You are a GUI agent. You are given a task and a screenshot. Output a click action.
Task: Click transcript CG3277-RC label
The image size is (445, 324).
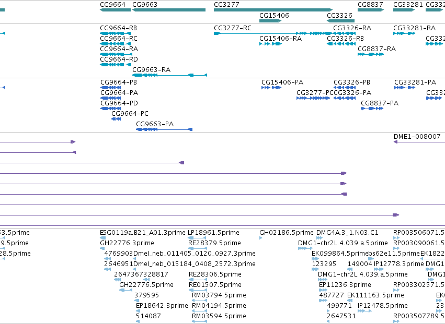[x=233, y=28]
